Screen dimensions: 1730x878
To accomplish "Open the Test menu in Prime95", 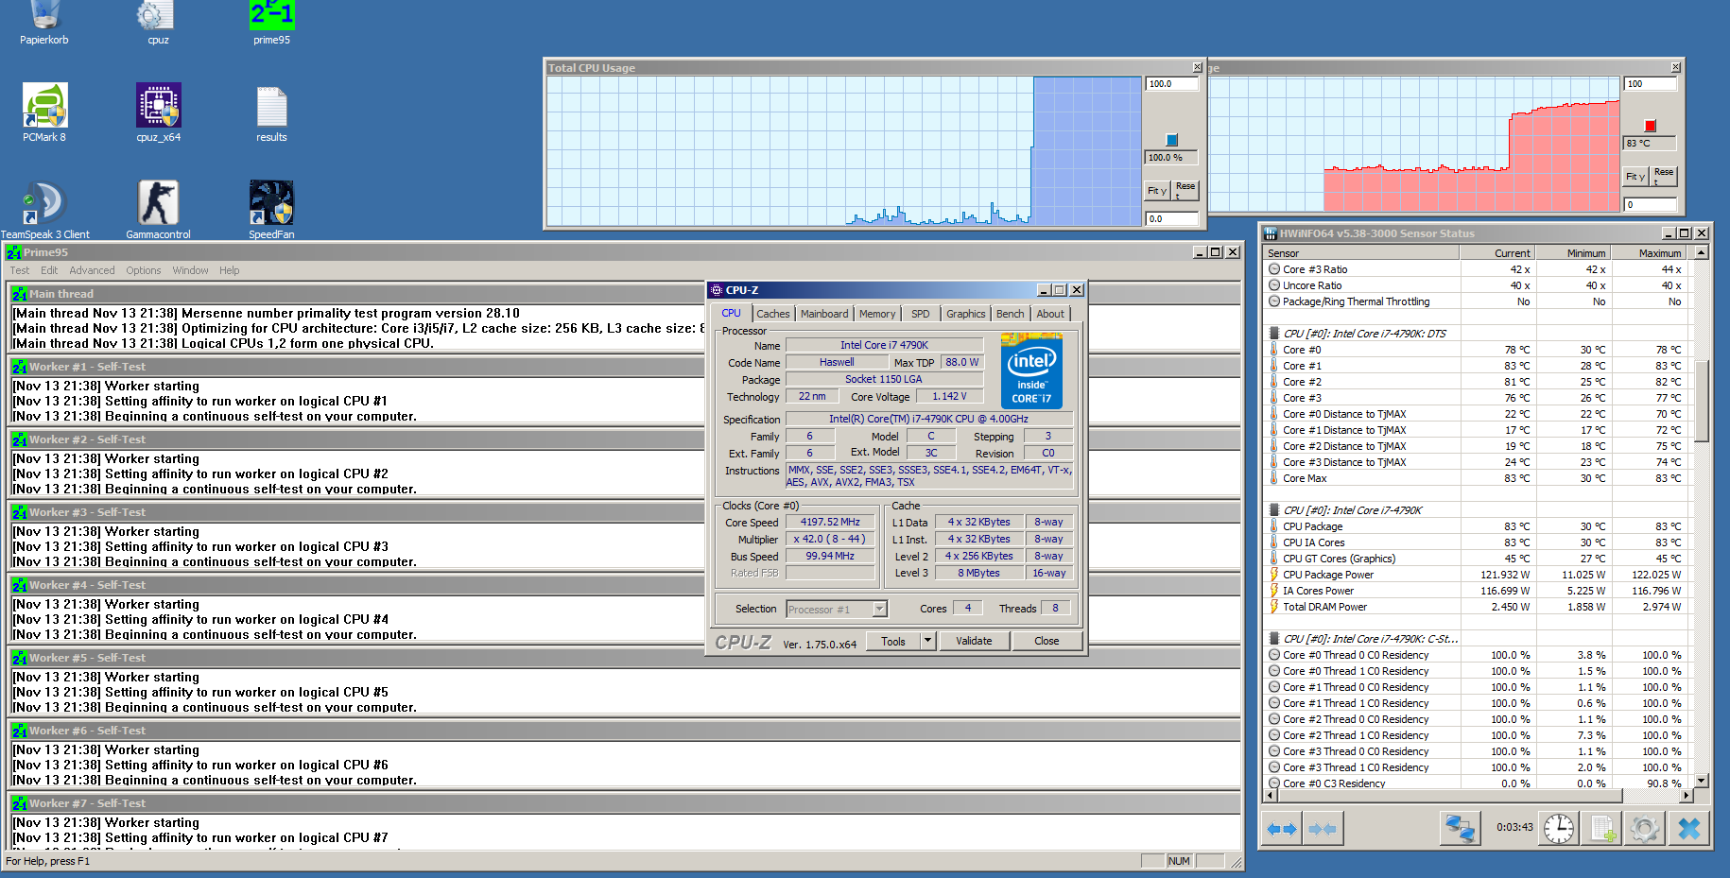I will coord(20,270).
